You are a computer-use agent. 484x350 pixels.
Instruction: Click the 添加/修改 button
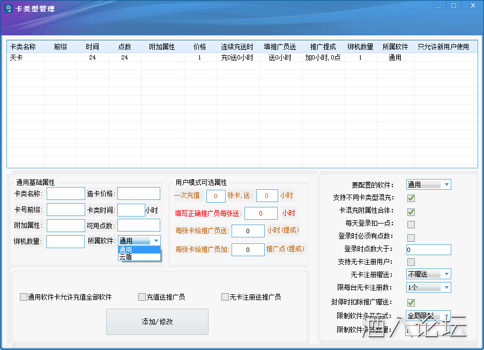(157, 322)
